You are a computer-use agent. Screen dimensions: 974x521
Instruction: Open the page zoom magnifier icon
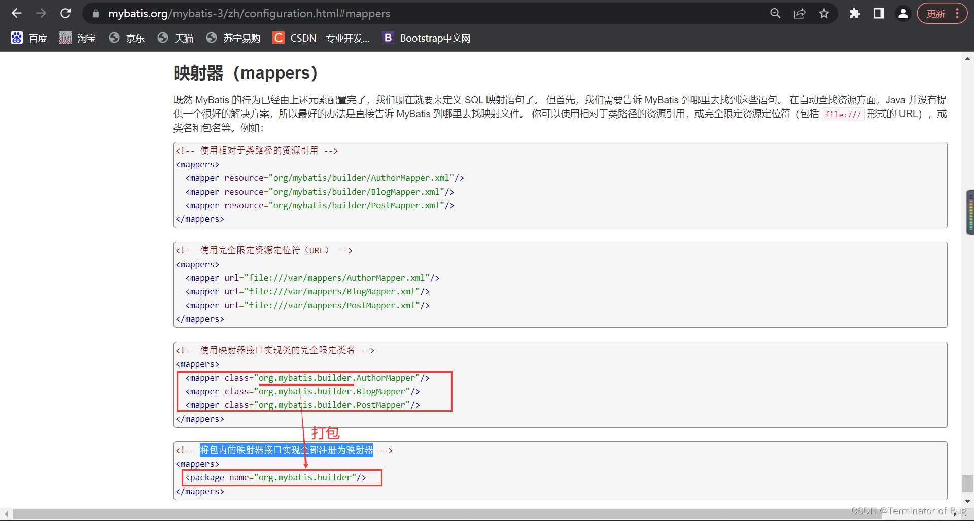tap(775, 13)
